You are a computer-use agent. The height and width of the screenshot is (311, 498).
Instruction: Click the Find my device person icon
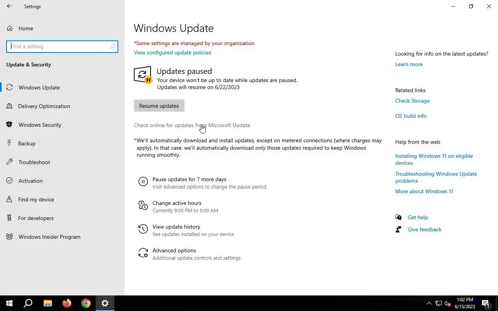pyautogui.click(x=10, y=199)
